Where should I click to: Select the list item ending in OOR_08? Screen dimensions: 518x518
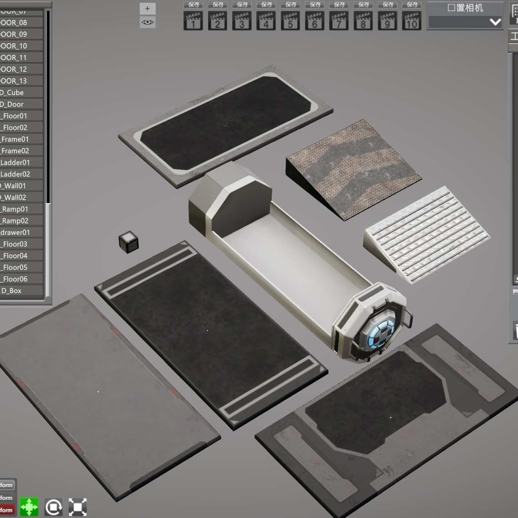(x=21, y=22)
